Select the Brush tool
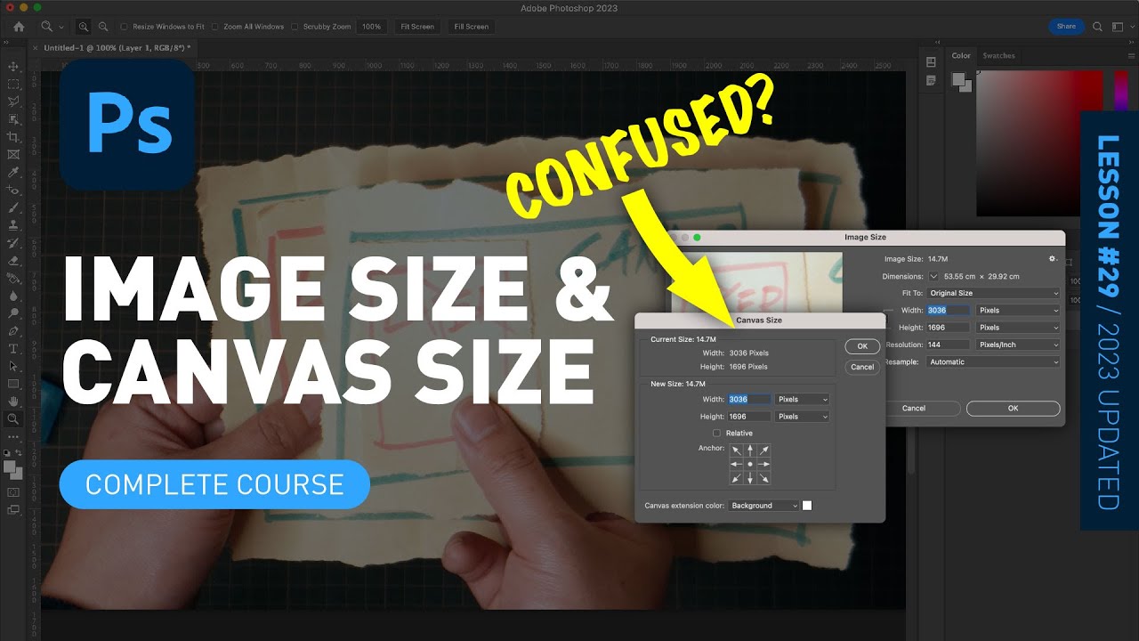The width and height of the screenshot is (1139, 641). point(13,207)
